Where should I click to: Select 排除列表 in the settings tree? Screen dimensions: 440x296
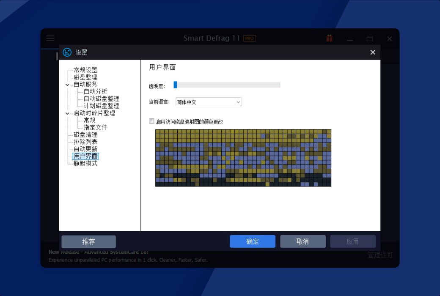pos(85,142)
